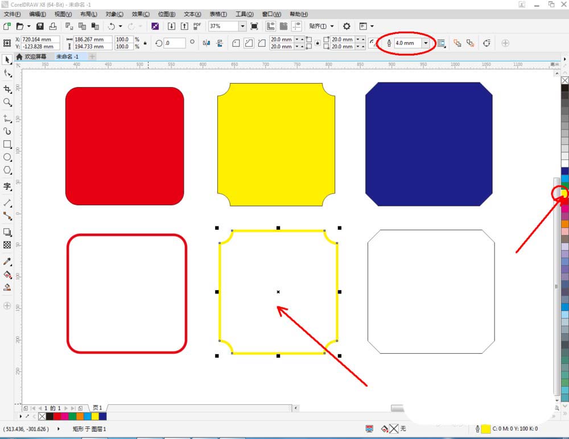
Task: Toggle full-screen preview
Action: point(254,26)
